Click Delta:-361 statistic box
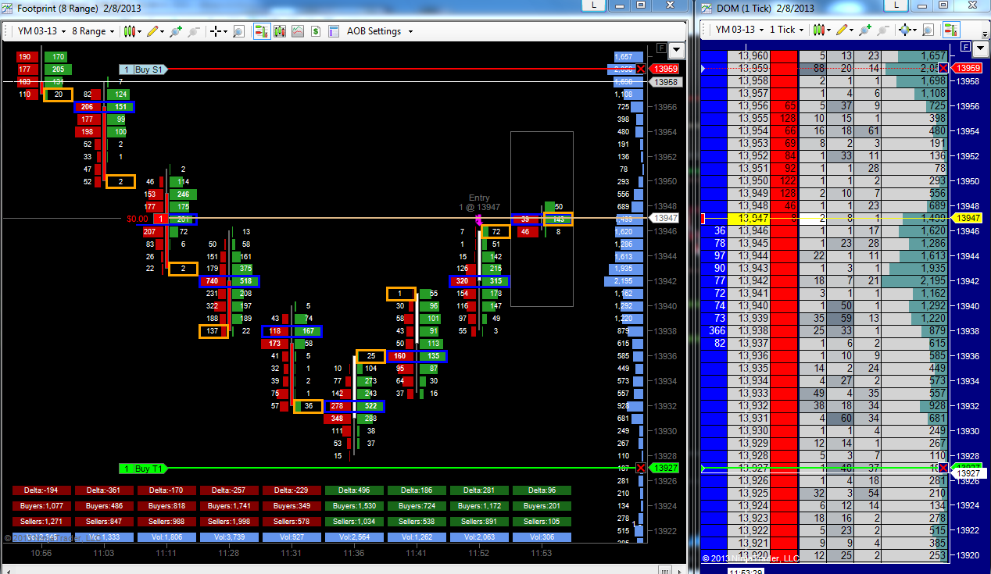 tap(104, 490)
